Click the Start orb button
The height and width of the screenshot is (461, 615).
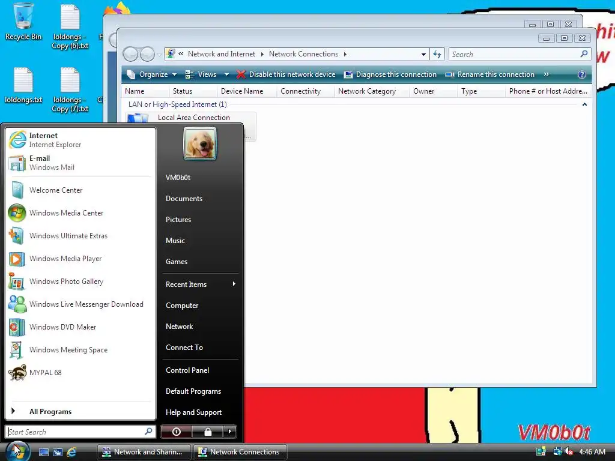[x=17, y=451]
